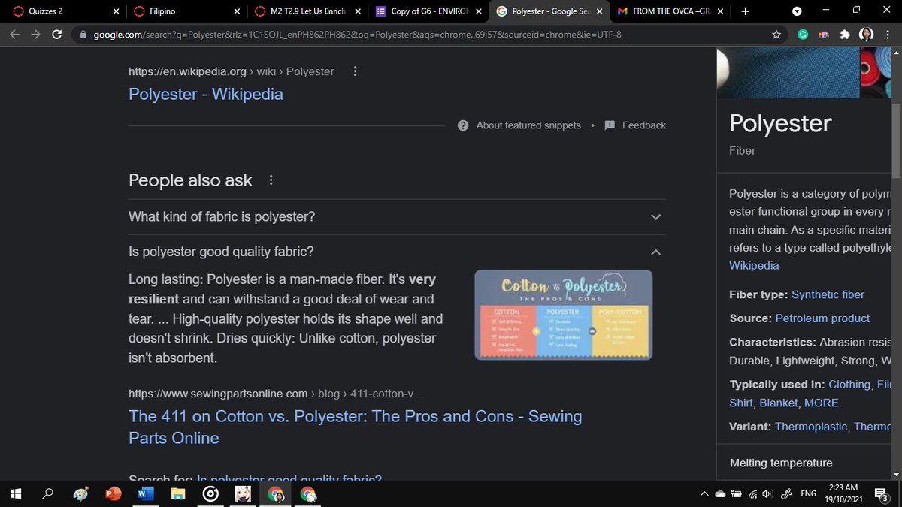Click the Feedback flag icon
The height and width of the screenshot is (507, 902).
(x=610, y=125)
